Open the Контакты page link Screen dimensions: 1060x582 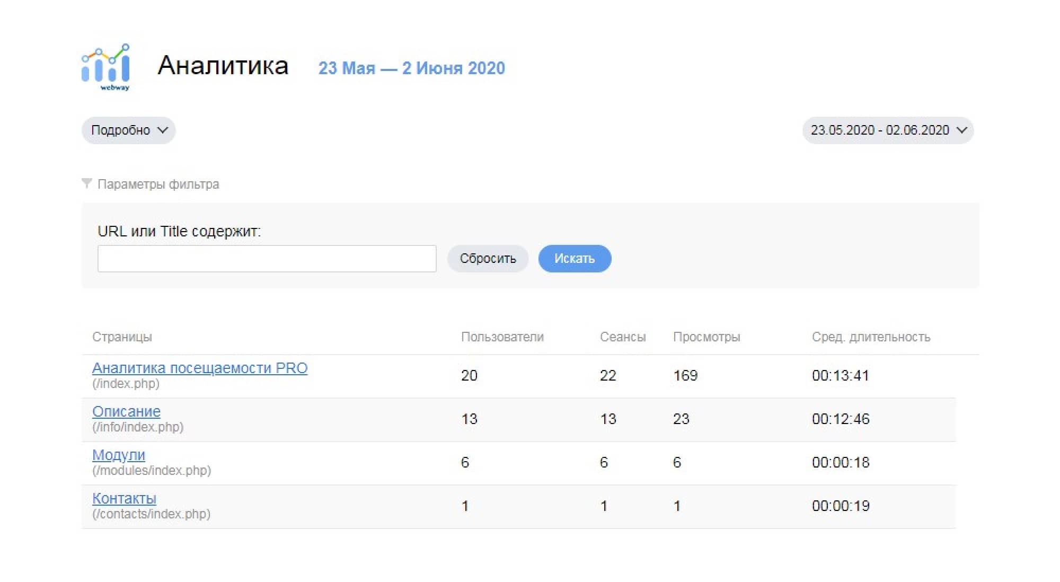124,498
